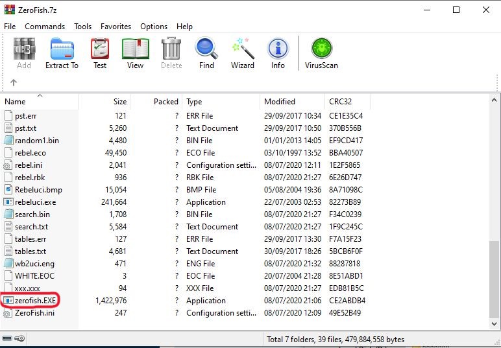
Task: Click the status bar key icon
Action: [x=19, y=339]
